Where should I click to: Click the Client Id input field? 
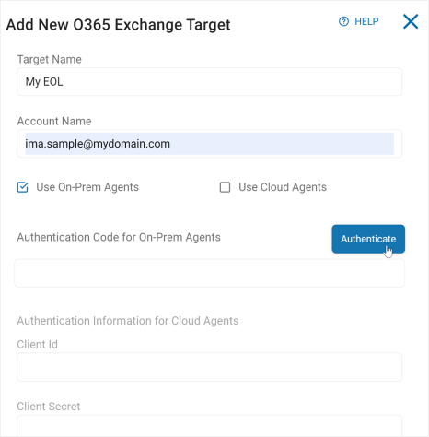210,367
